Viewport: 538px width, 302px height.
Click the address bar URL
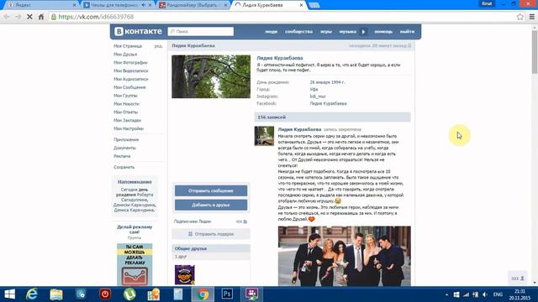point(96,17)
